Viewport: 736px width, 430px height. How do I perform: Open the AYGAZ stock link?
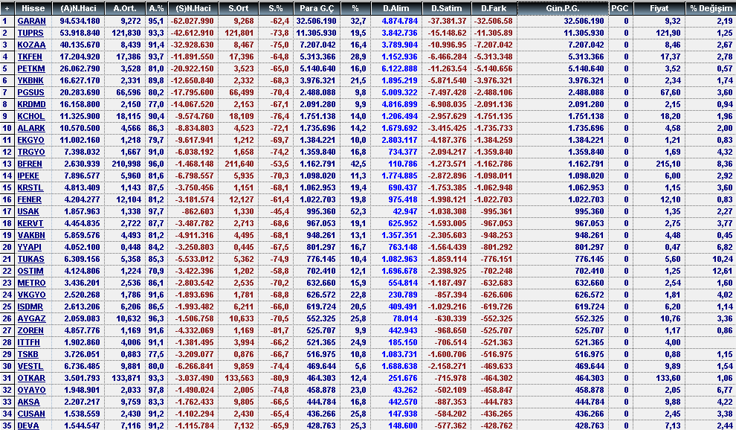click(x=31, y=318)
